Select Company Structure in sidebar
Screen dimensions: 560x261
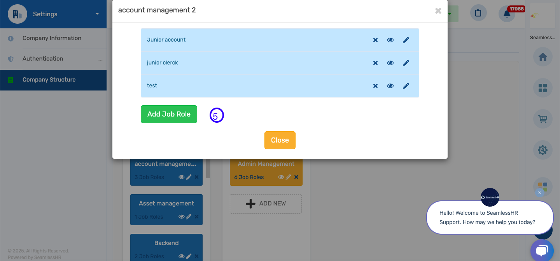[53, 80]
